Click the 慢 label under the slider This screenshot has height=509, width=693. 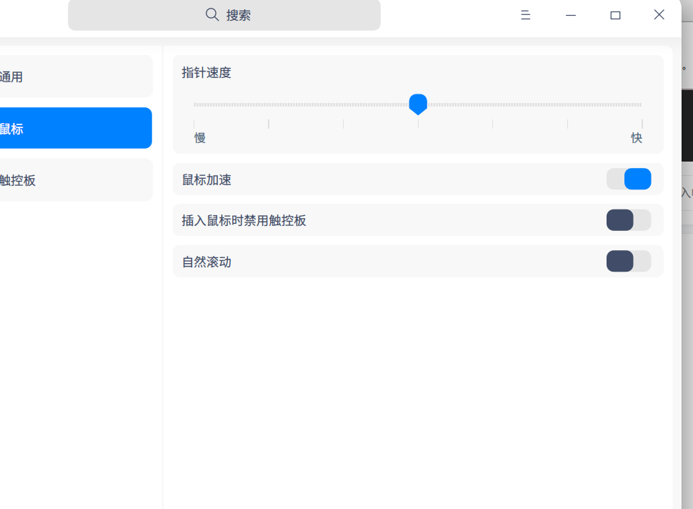(199, 137)
